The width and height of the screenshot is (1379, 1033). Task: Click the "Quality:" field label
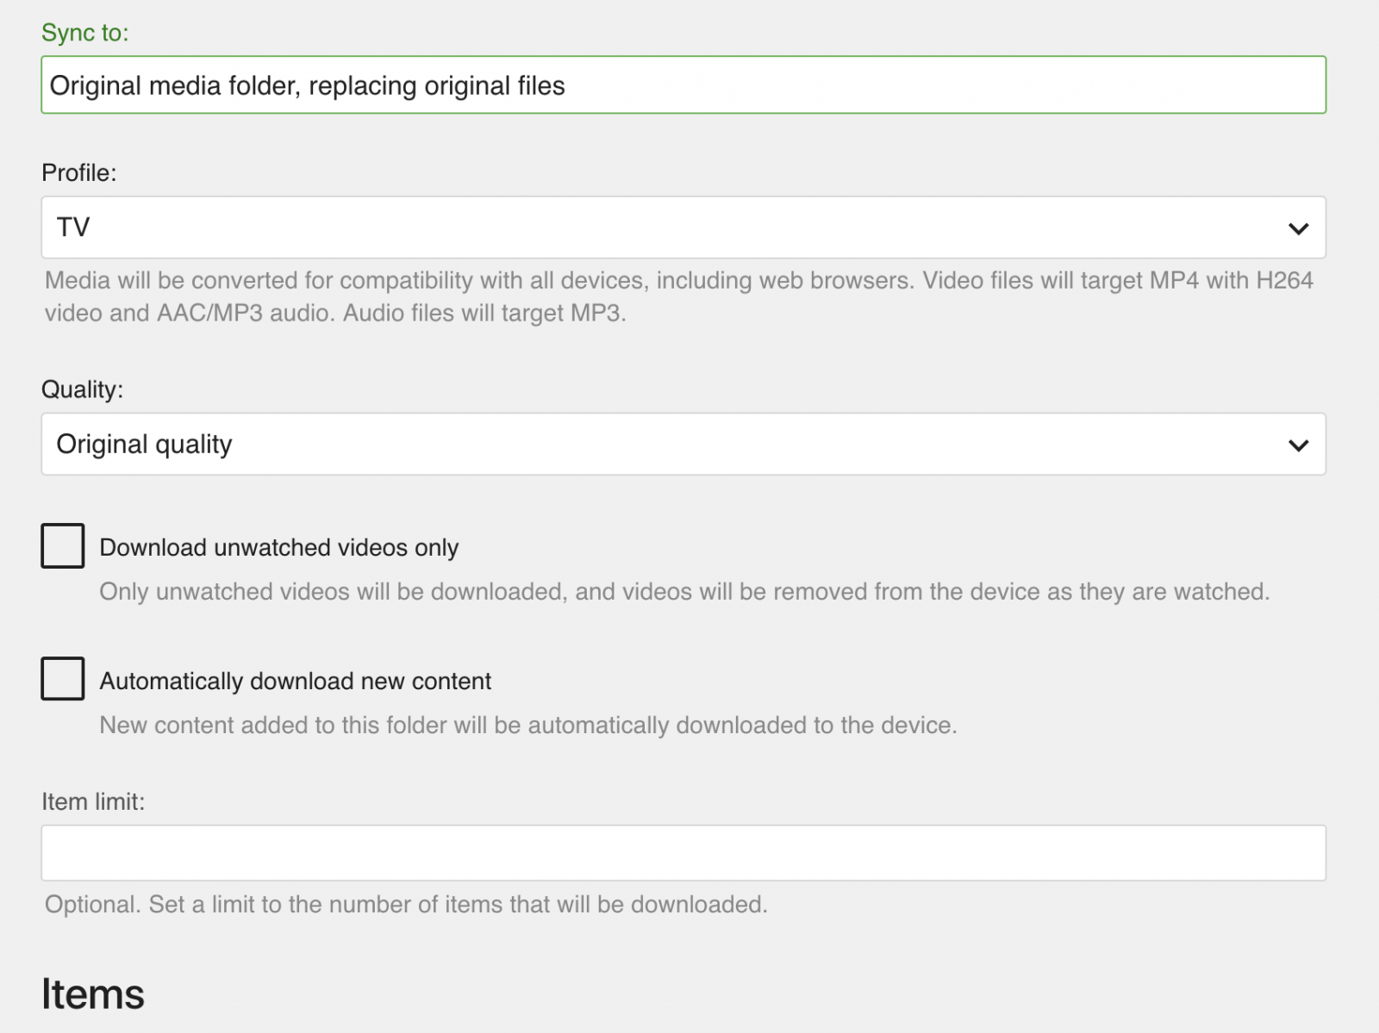[82, 389]
